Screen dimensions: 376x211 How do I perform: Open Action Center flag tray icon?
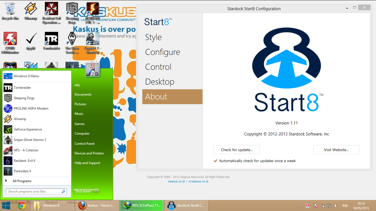[x=316, y=206]
